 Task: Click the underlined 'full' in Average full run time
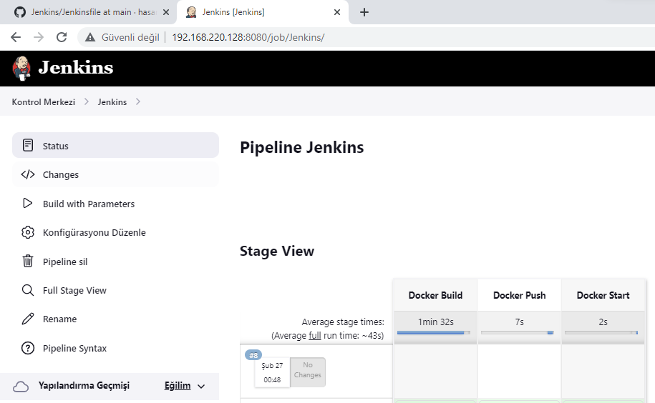pos(314,336)
